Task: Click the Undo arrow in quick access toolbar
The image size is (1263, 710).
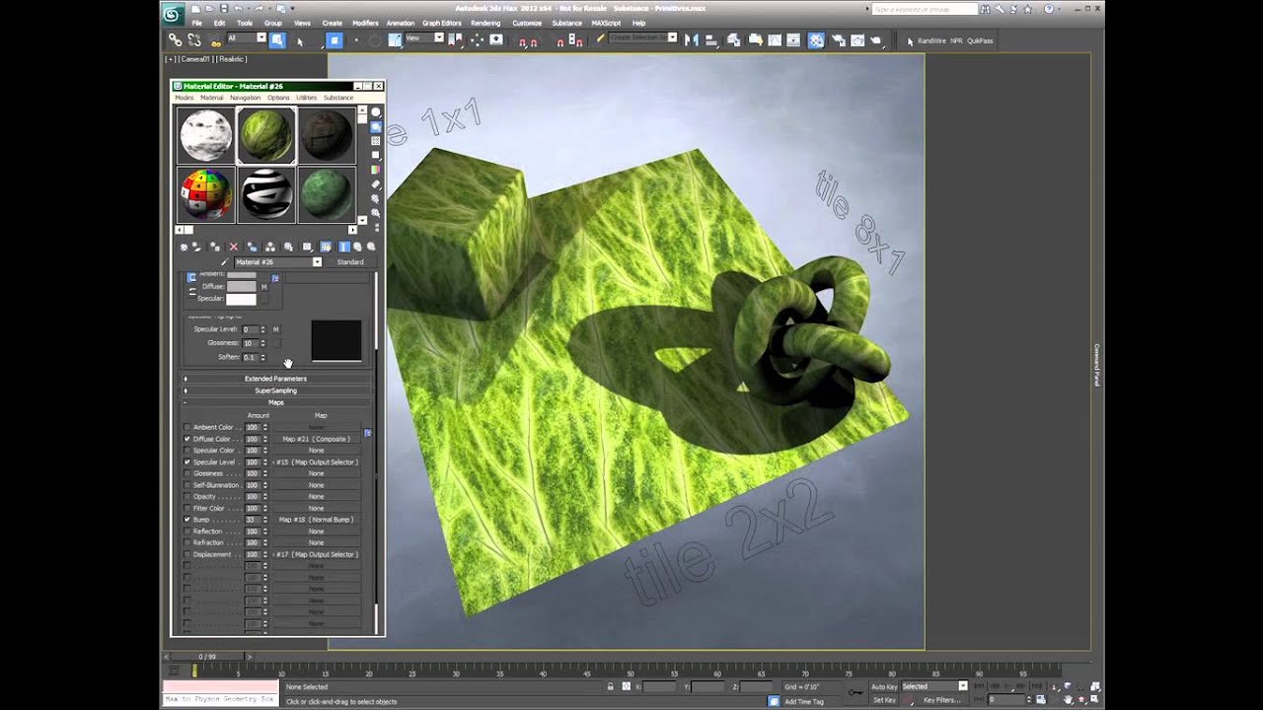Action: click(x=238, y=8)
